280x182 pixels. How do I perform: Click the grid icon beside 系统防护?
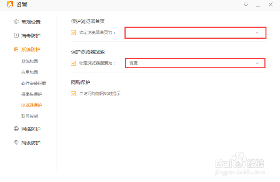16,49
